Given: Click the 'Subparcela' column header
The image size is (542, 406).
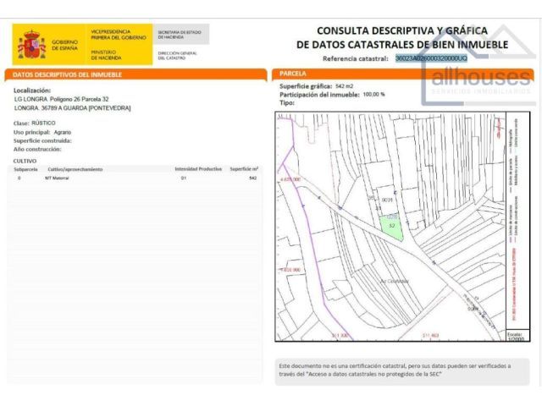Looking at the screenshot, I should click(x=25, y=169).
